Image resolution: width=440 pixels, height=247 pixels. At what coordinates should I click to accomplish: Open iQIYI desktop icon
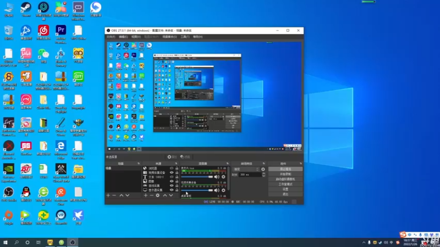click(x=78, y=79)
